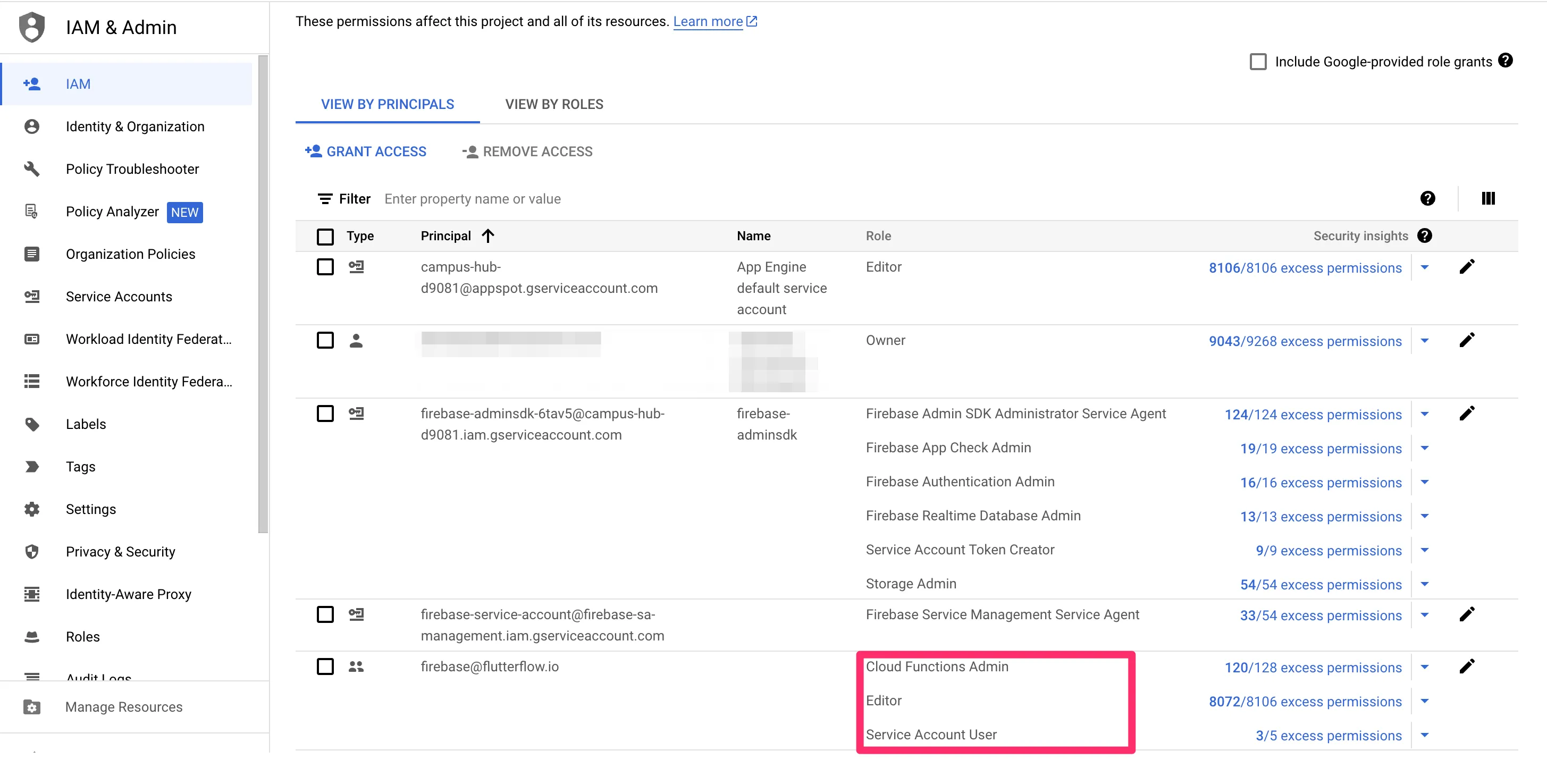The height and width of the screenshot is (776, 1547).
Task: Open Privacy & Security shield icon
Action: click(32, 551)
